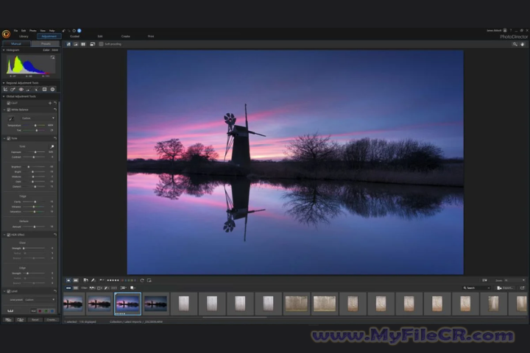
Task: Reset the Level section
Action: coord(54,291)
